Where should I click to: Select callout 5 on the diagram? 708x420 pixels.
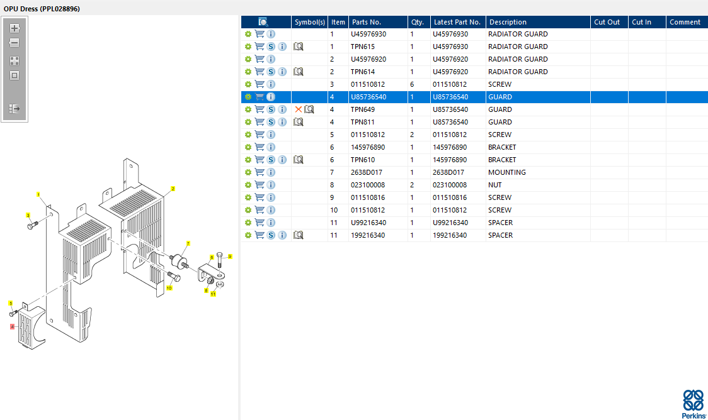[x=10, y=303]
